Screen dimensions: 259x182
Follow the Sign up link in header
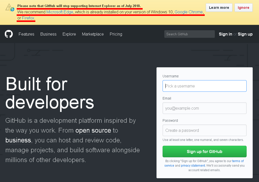[245, 34]
